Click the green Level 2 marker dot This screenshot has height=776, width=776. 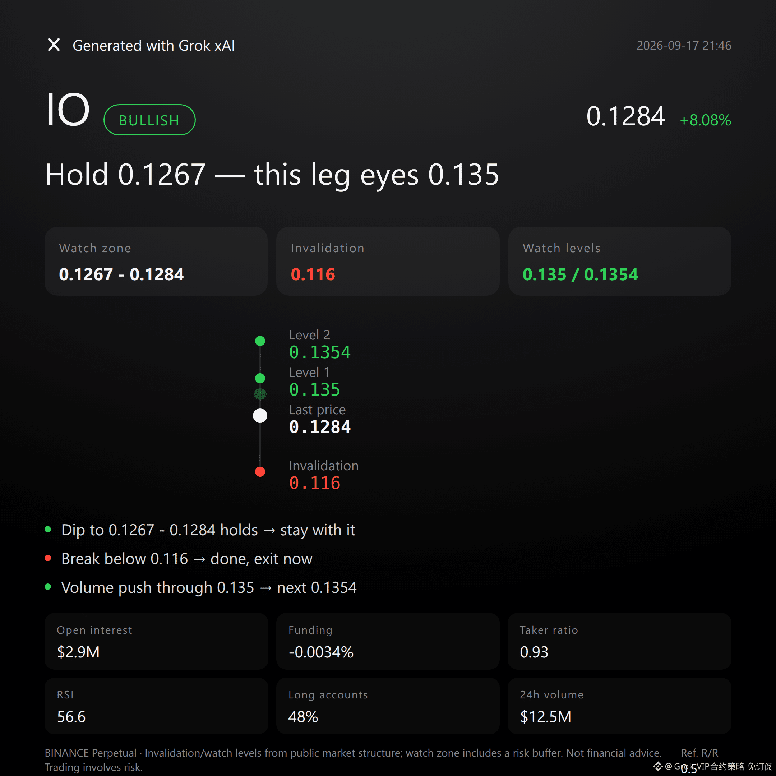point(260,341)
